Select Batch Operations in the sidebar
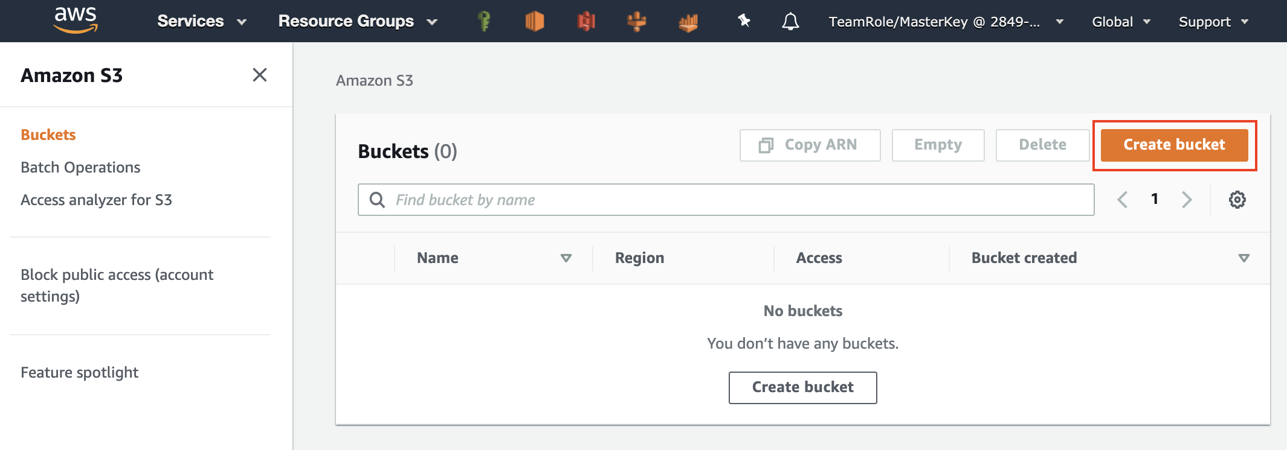Viewport: 1287px width, 450px height. pyautogui.click(x=80, y=167)
